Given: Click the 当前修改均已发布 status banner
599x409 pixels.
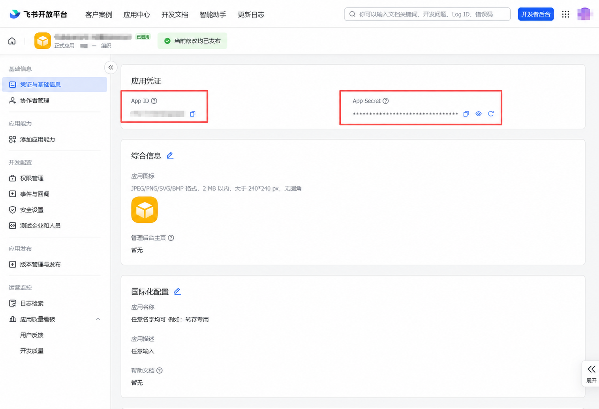Looking at the screenshot, I should coord(192,41).
